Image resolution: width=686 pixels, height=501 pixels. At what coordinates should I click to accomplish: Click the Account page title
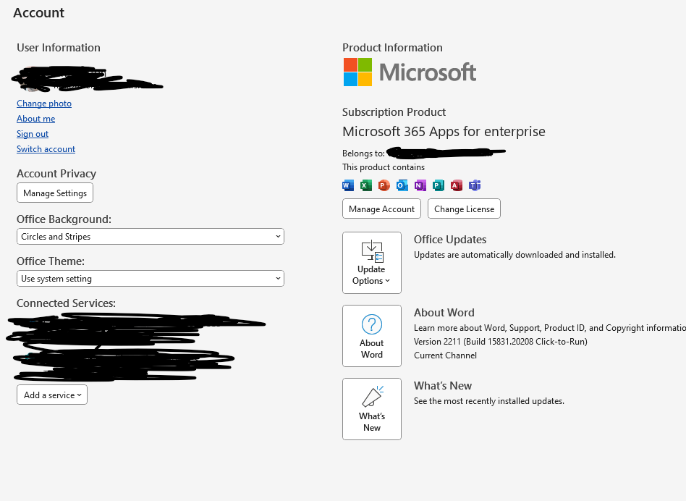tap(38, 13)
